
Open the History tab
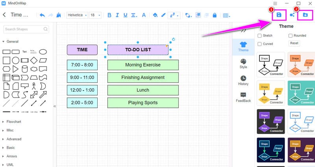coord(243,80)
